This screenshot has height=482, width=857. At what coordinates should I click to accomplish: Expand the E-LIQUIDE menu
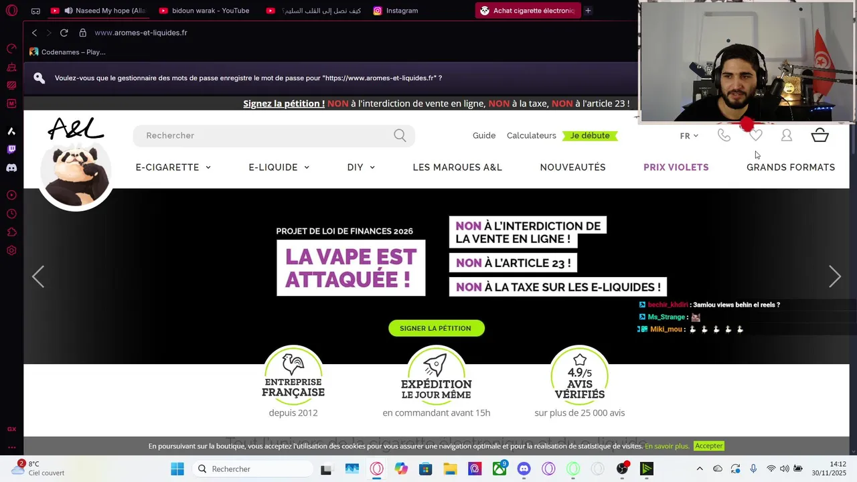point(279,167)
